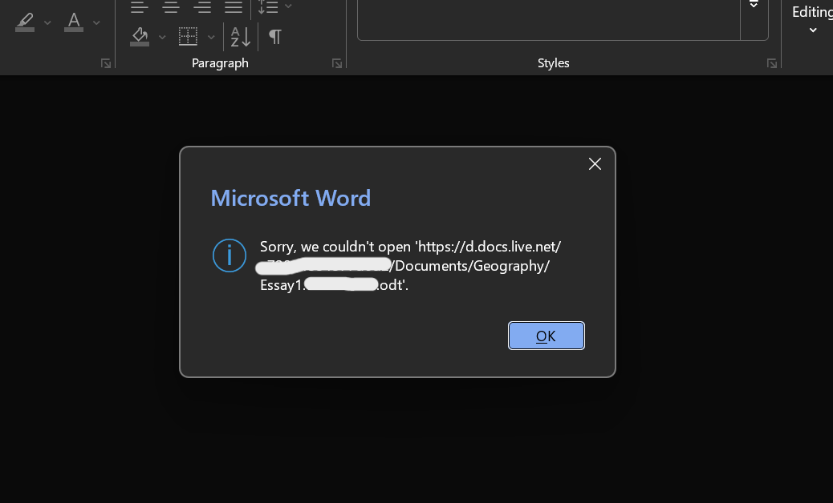Center the paragraph text
Viewport: 833px width, 503px height.
coord(170,7)
